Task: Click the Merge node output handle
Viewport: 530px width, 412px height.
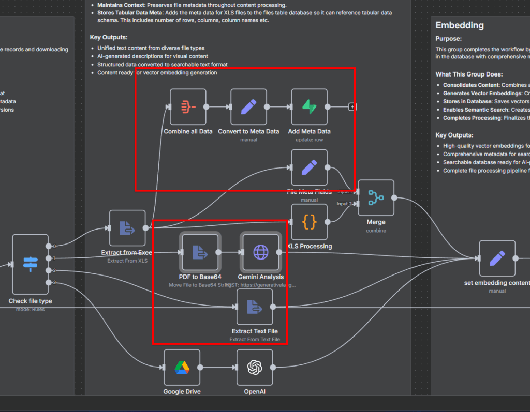Action: coord(394,198)
